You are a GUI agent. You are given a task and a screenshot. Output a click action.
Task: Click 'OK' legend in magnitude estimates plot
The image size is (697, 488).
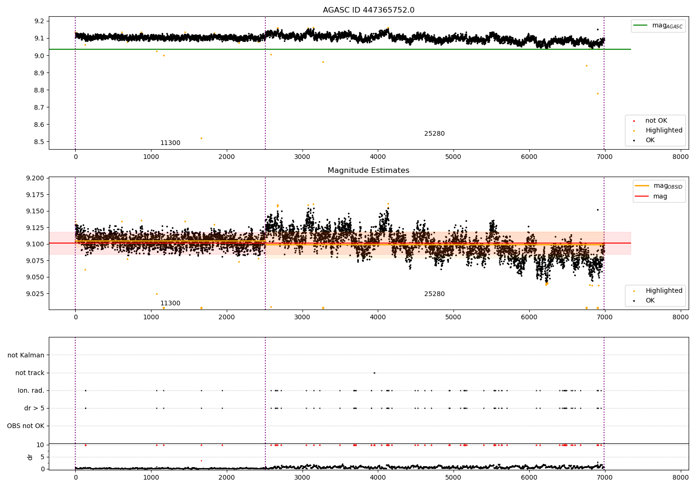pyautogui.click(x=650, y=301)
